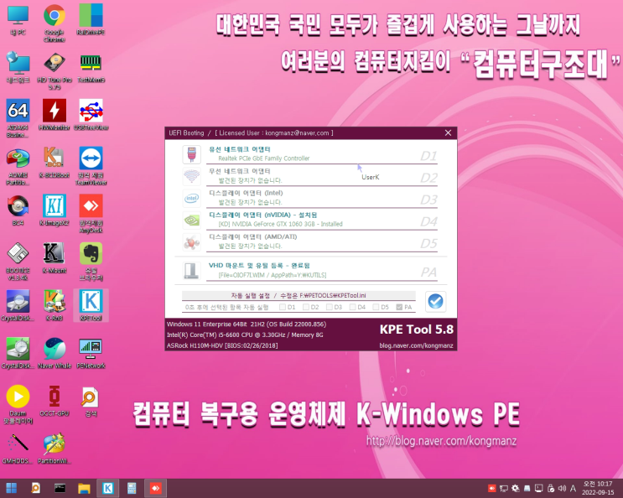Click the KPETool.ini auto-run settings bar

point(299,295)
